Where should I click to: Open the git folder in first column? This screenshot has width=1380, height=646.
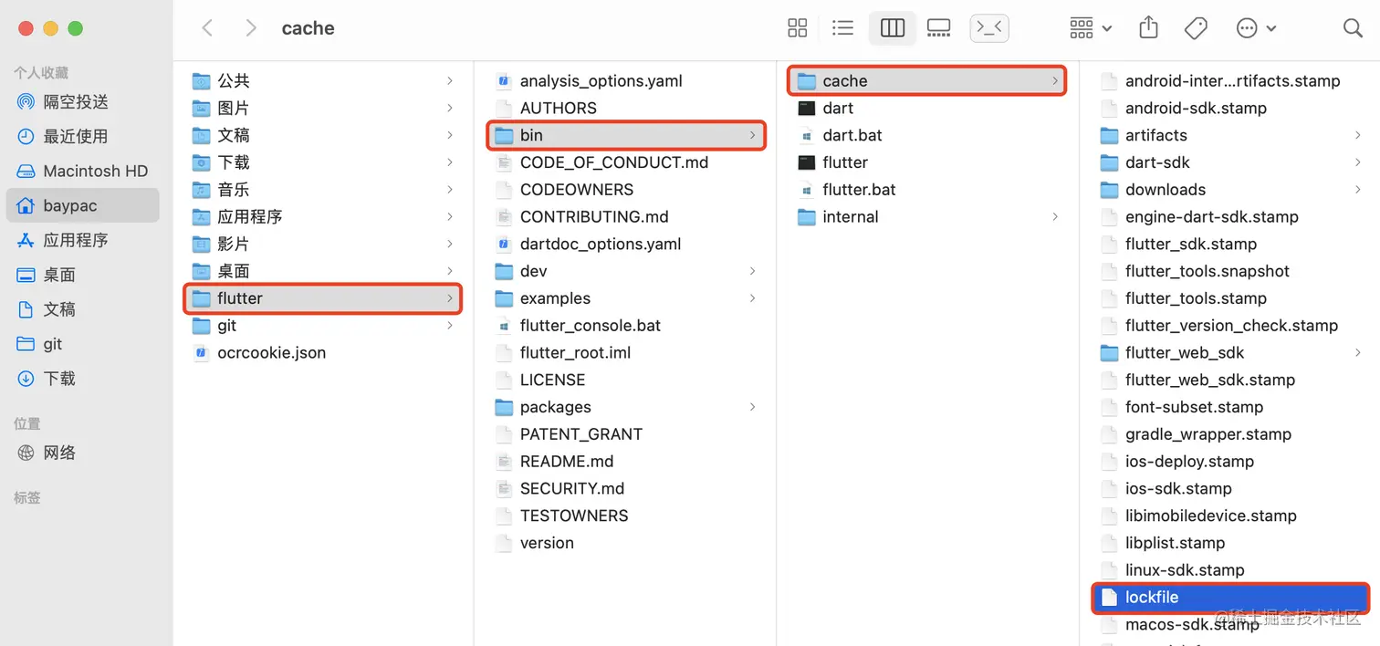pos(227,326)
